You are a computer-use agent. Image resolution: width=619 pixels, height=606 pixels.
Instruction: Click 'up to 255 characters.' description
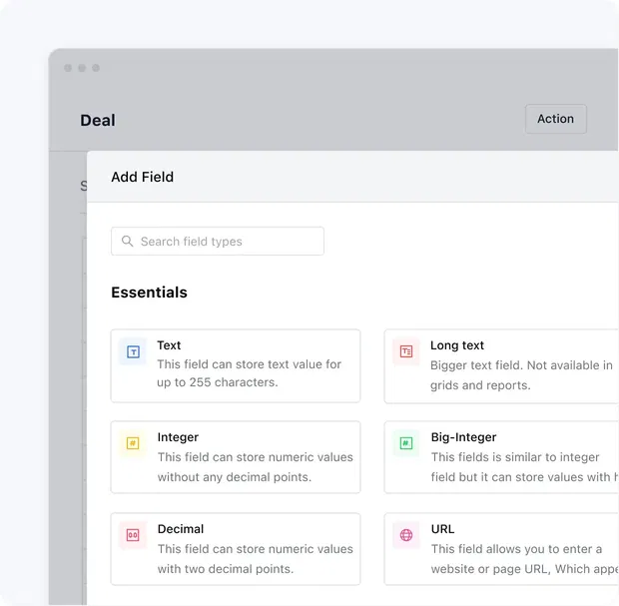click(218, 382)
